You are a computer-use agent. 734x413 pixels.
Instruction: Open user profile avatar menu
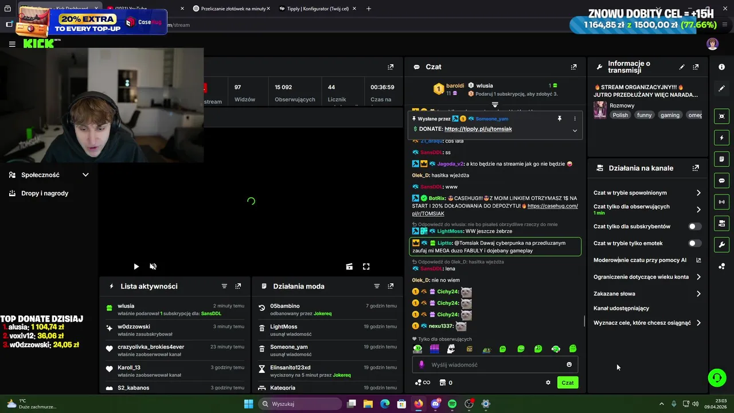(712, 44)
